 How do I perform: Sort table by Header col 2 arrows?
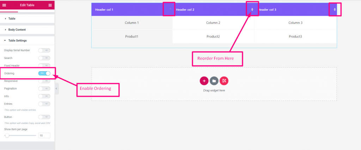[252, 9]
